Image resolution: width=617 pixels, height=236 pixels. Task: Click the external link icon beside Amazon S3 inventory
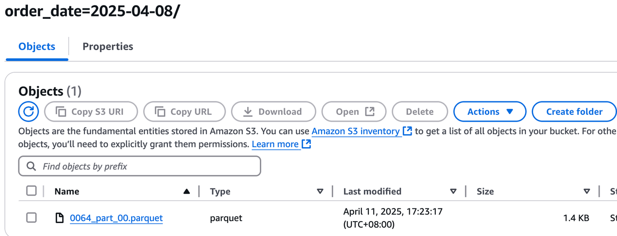407,131
